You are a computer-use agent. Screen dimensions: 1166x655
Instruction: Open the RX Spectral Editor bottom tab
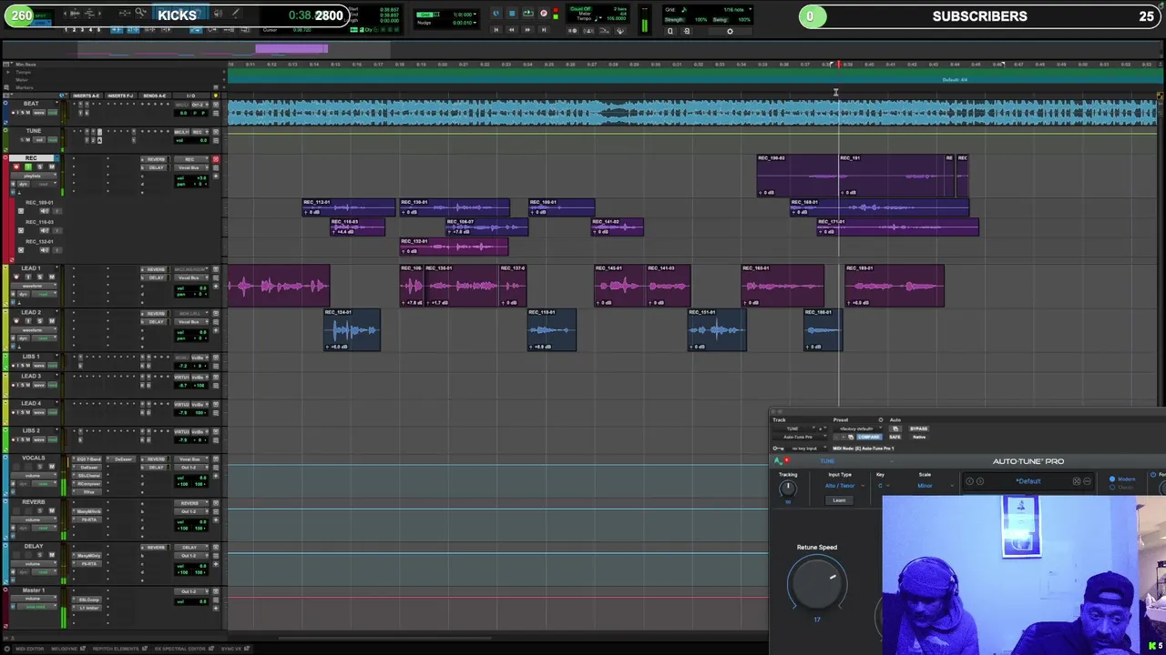click(182, 649)
